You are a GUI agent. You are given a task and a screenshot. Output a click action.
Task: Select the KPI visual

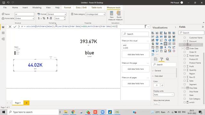click(174, 44)
